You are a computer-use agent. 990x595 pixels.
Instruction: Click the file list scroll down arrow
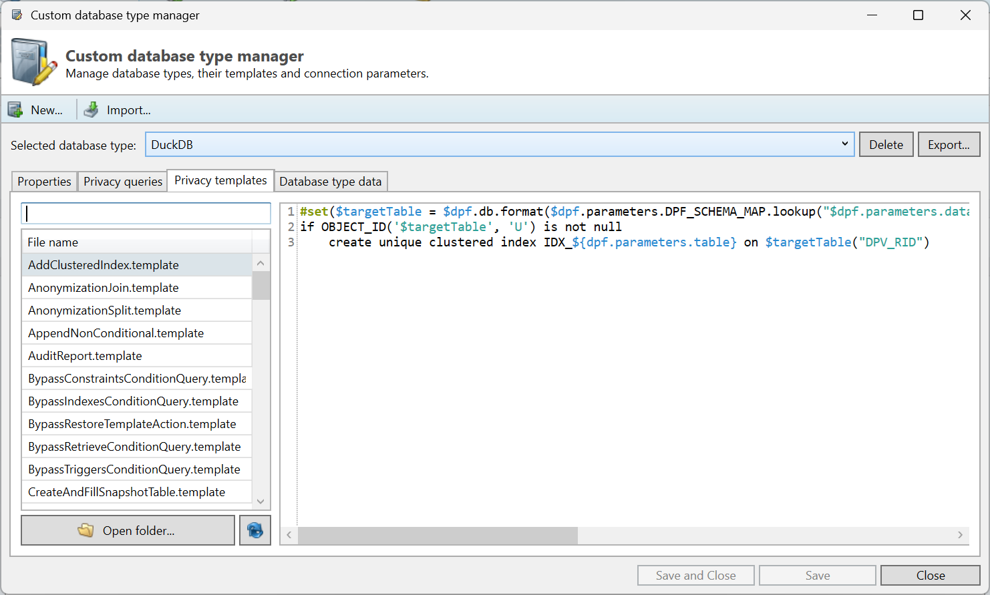pyautogui.click(x=261, y=502)
